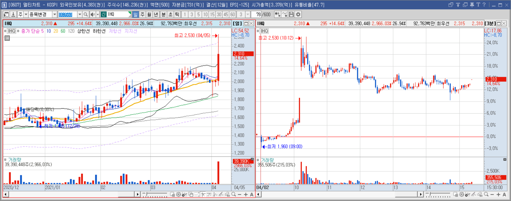Image resolution: width=511 pixels, height=201 pixels.
Task: Click the grid icon below IHQ label in daily chart
Action: 7,38
